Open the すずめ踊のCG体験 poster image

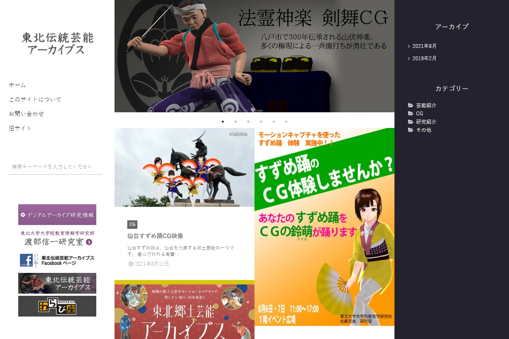[324, 227]
